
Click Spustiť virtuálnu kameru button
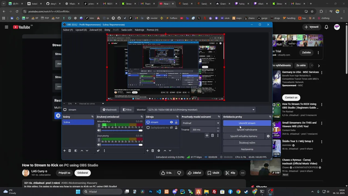tap(244, 136)
